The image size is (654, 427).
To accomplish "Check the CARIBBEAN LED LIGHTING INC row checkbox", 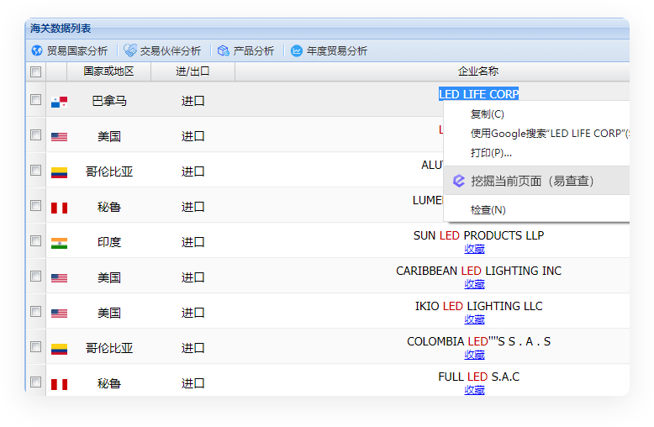I will 36,277.
